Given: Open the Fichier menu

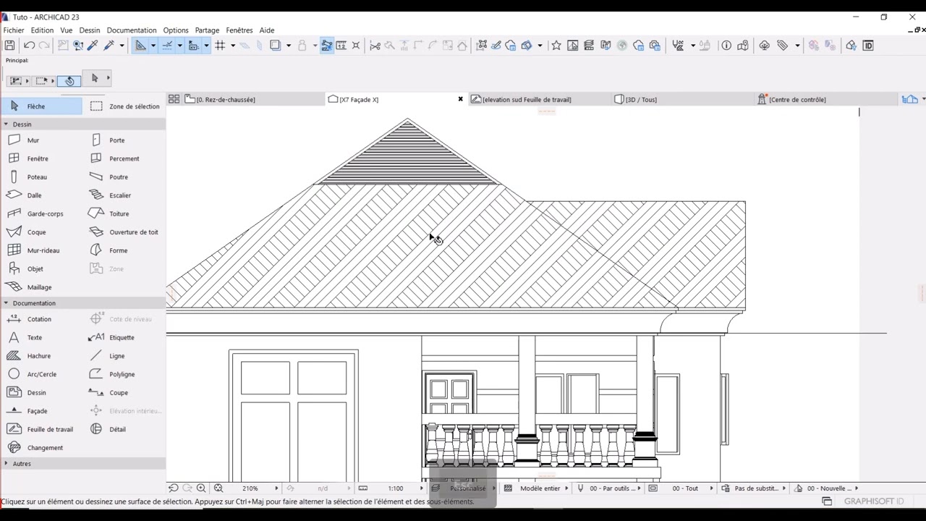Looking at the screenshot, I should [x=14, y=30].
